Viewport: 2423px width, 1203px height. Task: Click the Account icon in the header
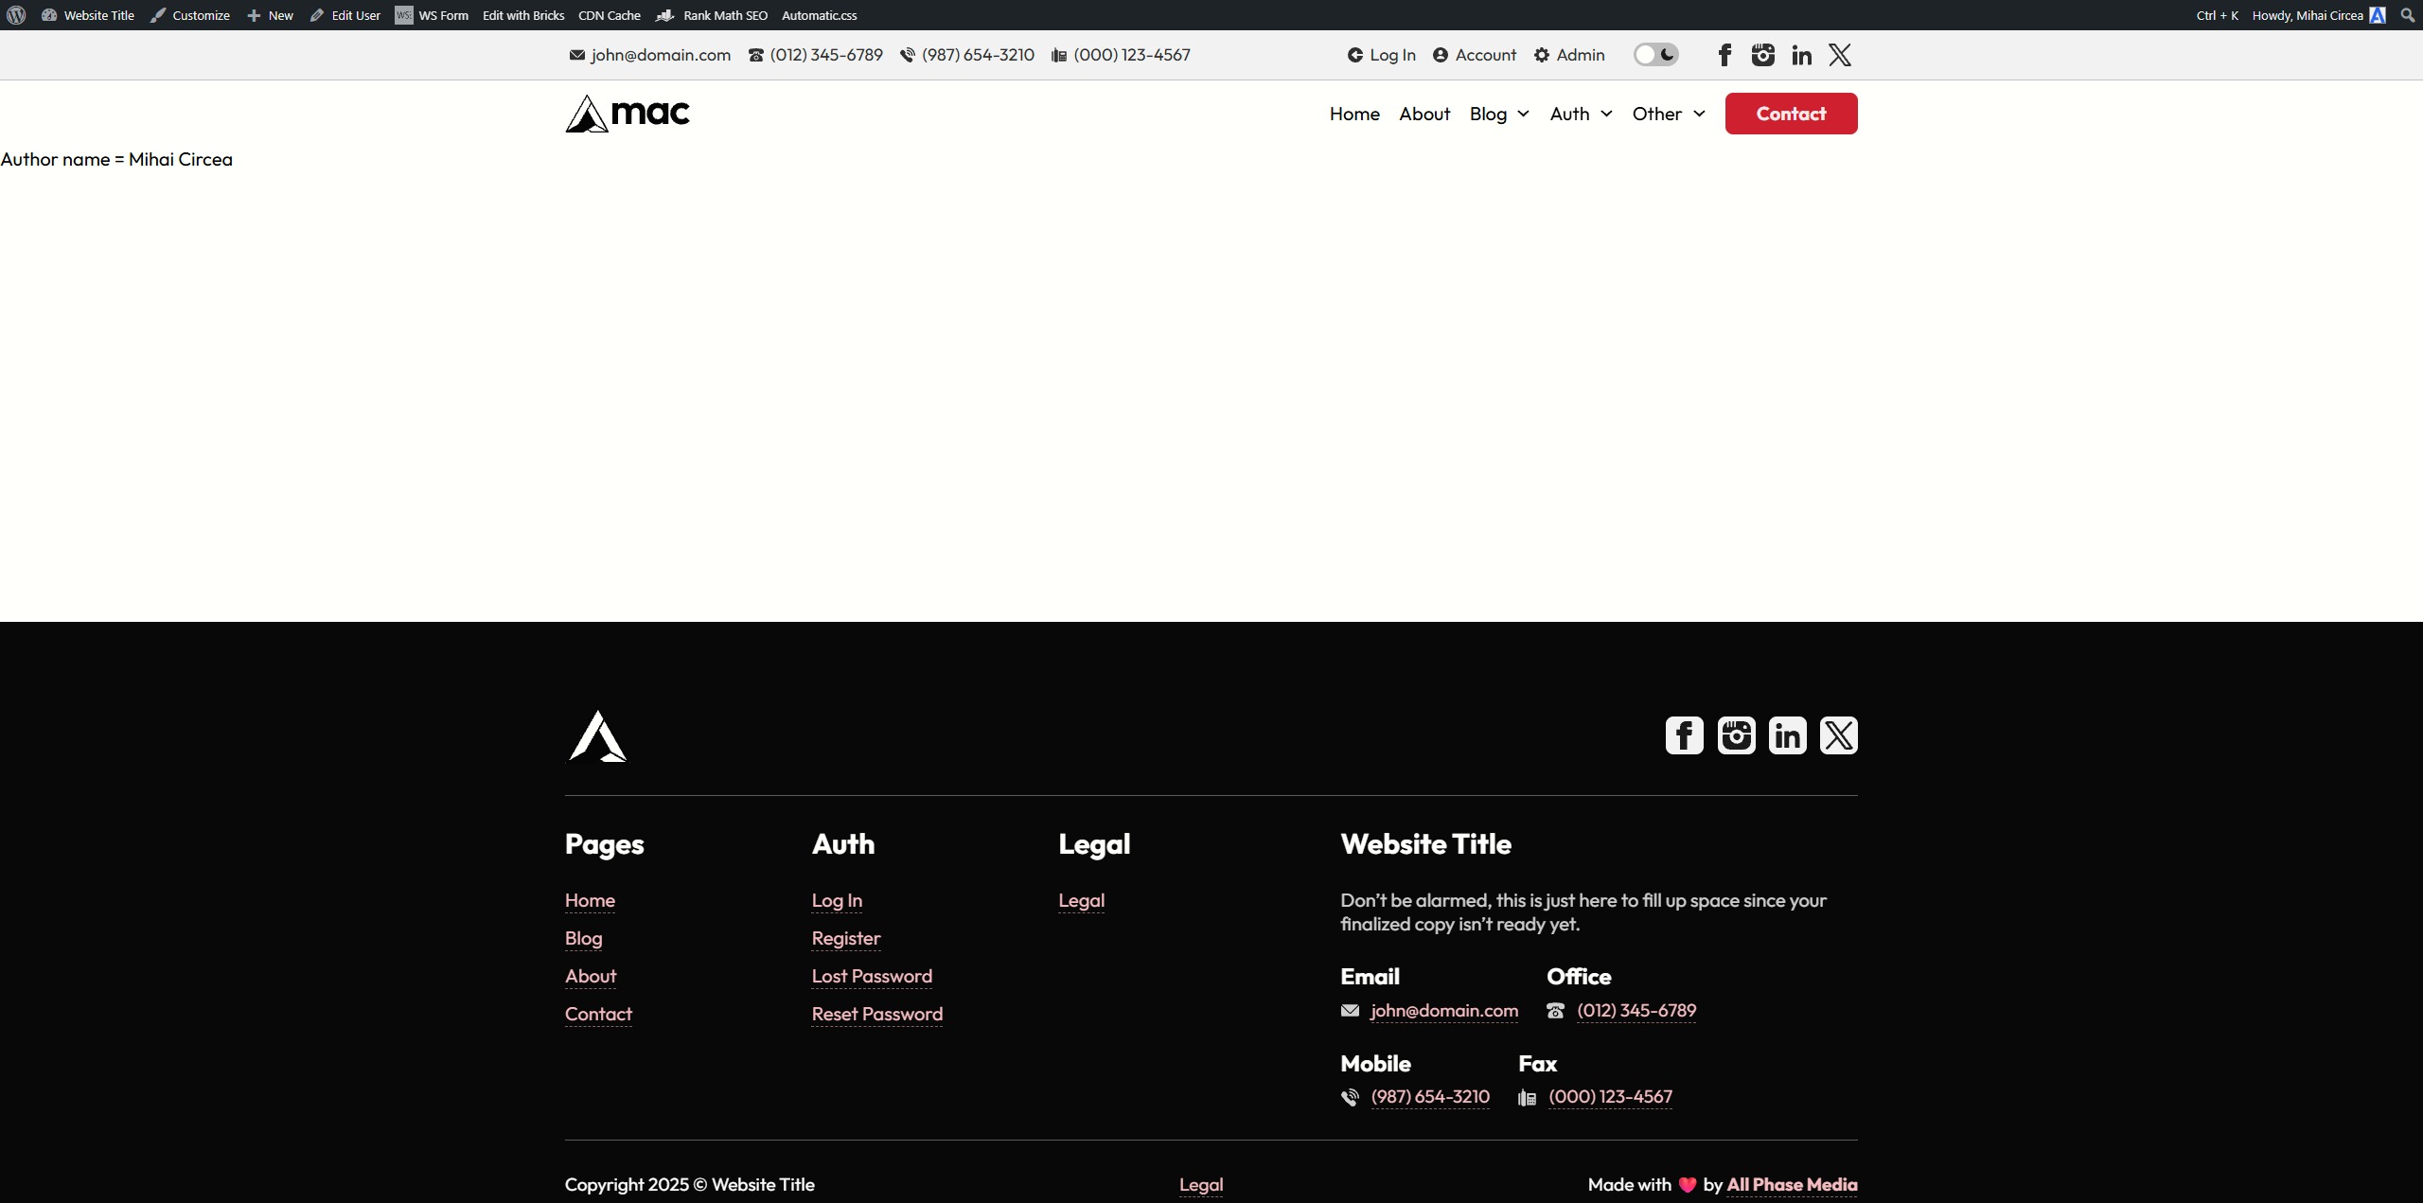coord(1441,55)
